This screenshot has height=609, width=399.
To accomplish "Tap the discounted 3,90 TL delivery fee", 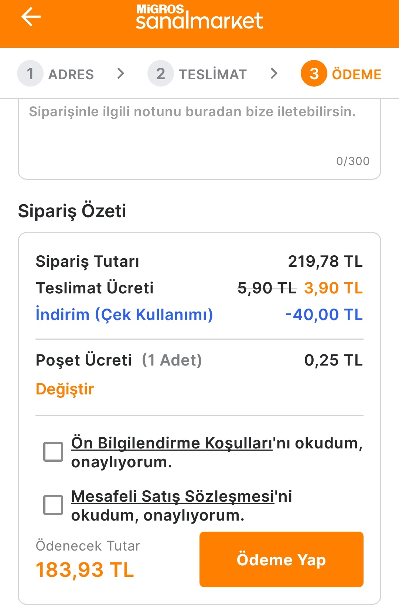I will click(334, 288).
